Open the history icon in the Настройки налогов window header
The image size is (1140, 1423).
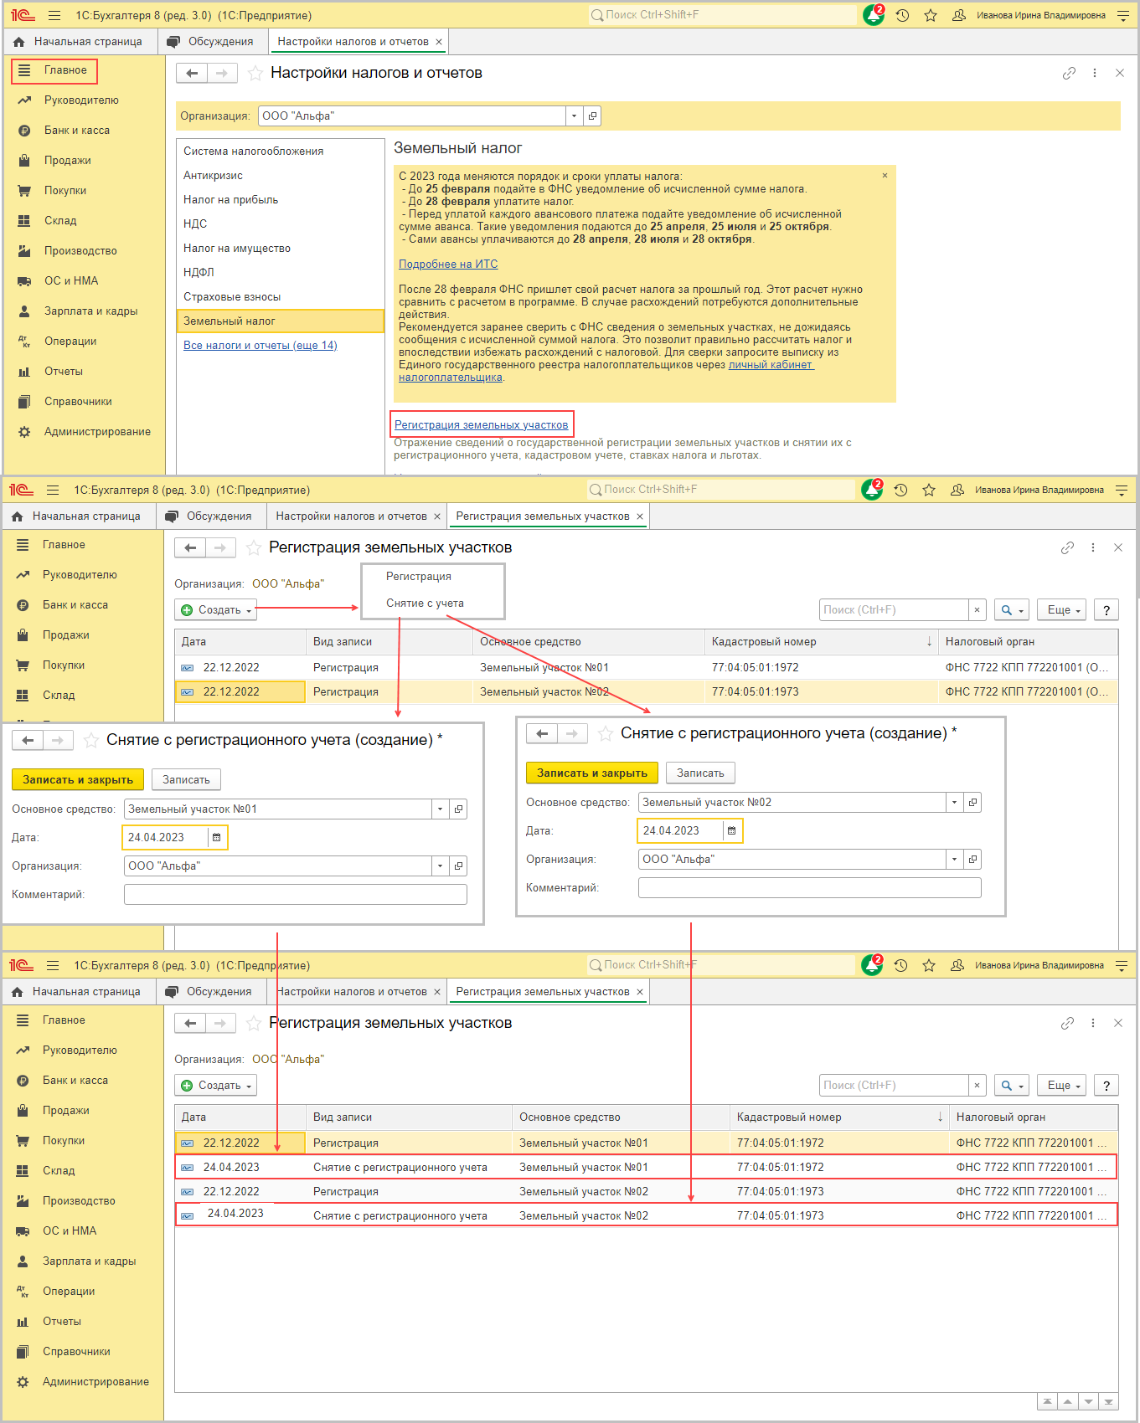pyautogui.click(x=902, y=15)
